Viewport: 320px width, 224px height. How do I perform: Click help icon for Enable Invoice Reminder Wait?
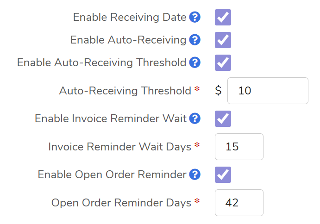point(195,119)
